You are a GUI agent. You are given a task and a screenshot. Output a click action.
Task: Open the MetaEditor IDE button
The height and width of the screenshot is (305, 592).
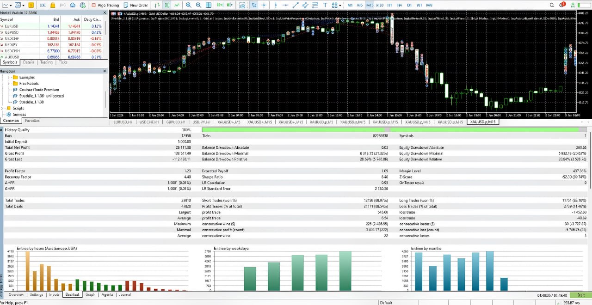[43, 5]
